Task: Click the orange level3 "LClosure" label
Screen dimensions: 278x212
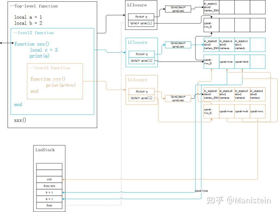Action: pyautogui.click(x=137, y=80)
